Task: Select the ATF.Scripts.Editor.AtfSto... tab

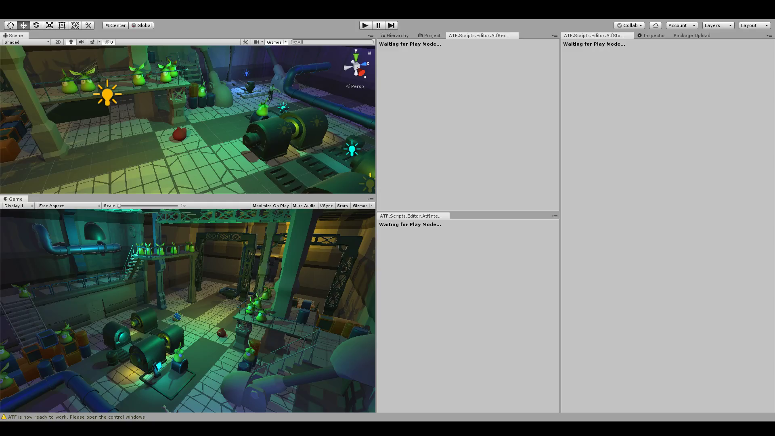Action: (597, 36)
